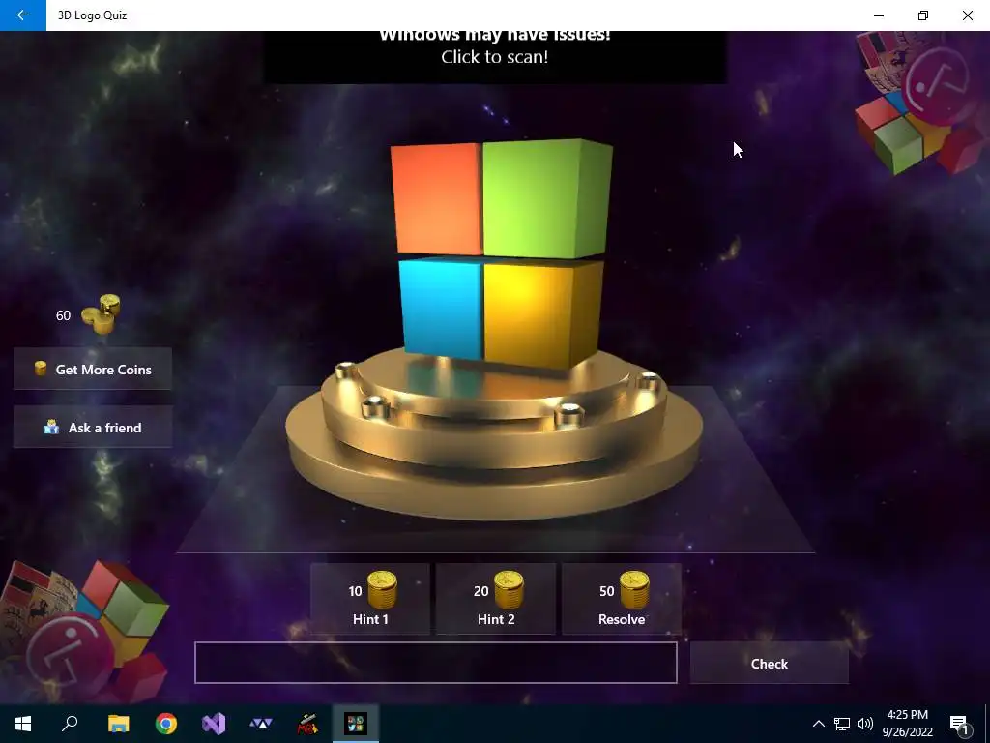This screenshot has height=743, width=990.
Task: Open the red MGL taskbar app
Action: [308, 724]
